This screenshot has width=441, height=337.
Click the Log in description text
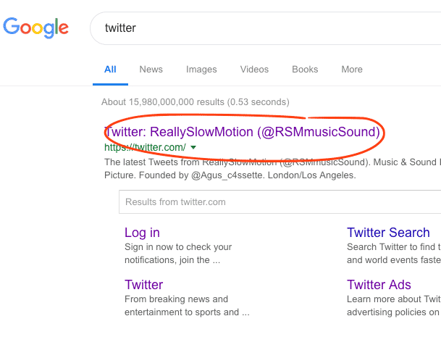tap(178, 254)
